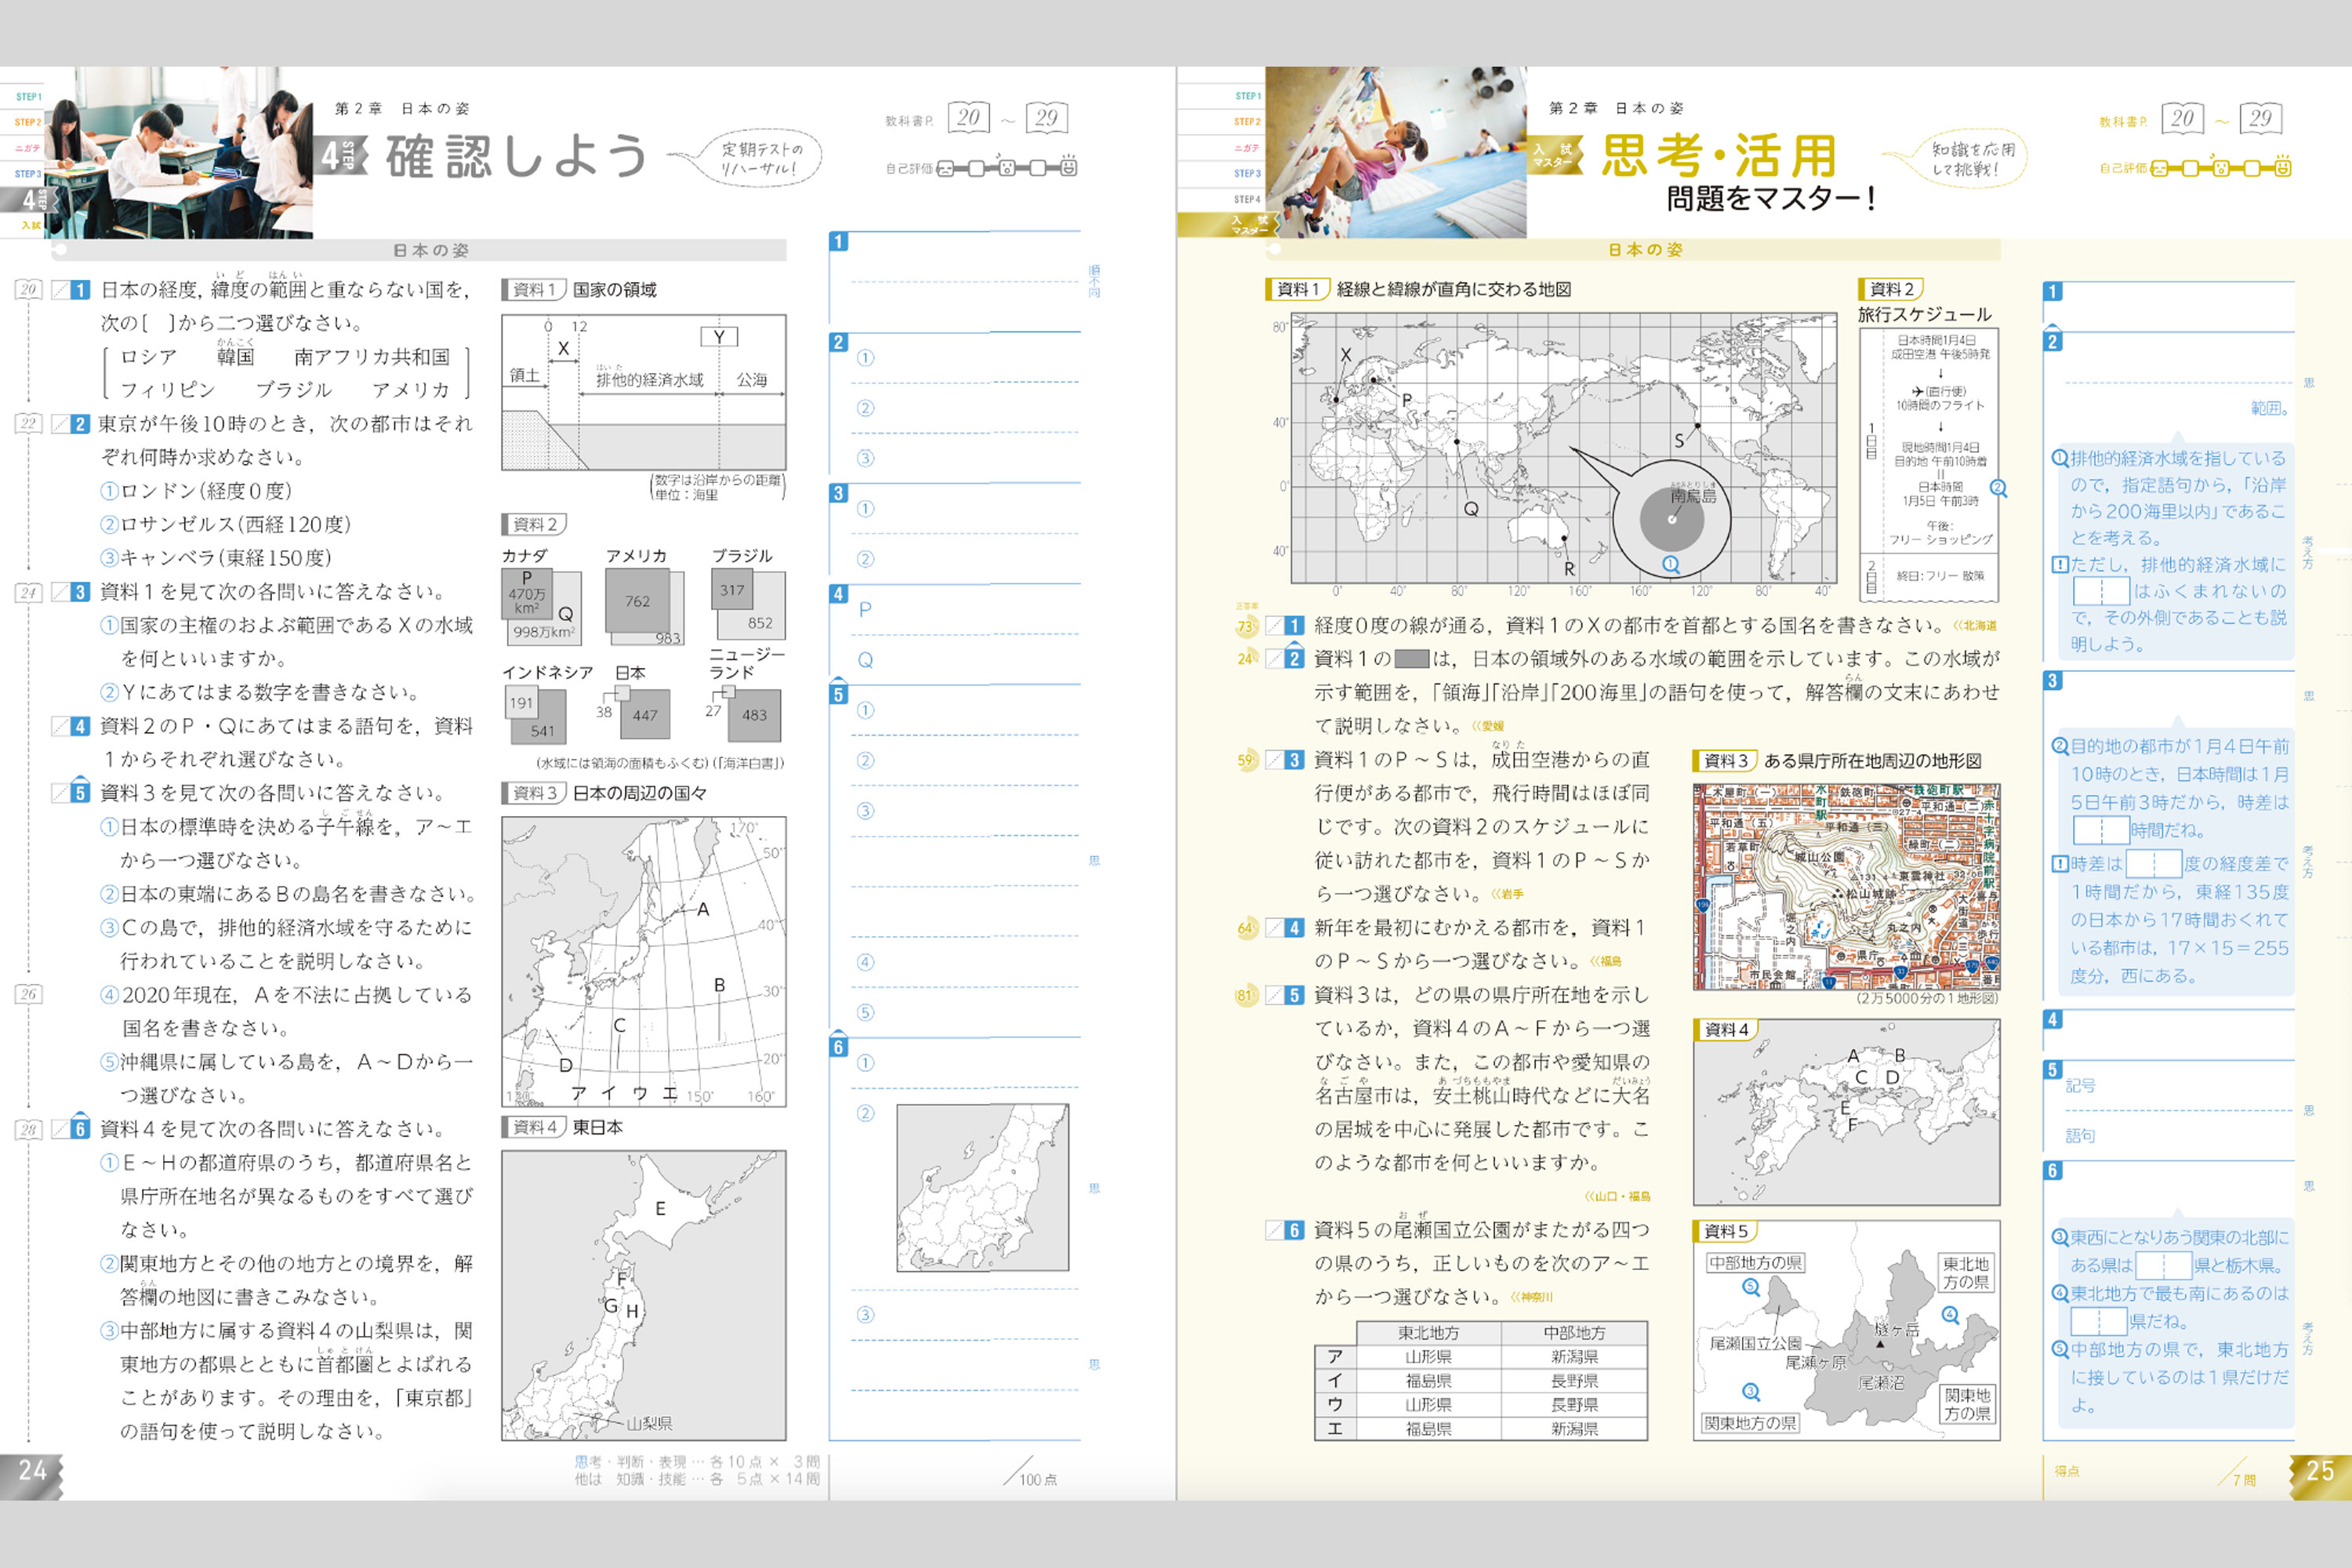Check the box next to question 1 on 確認しよう page
The height and width of the screenshot is (1568, 2352).
tap(62, 291)
